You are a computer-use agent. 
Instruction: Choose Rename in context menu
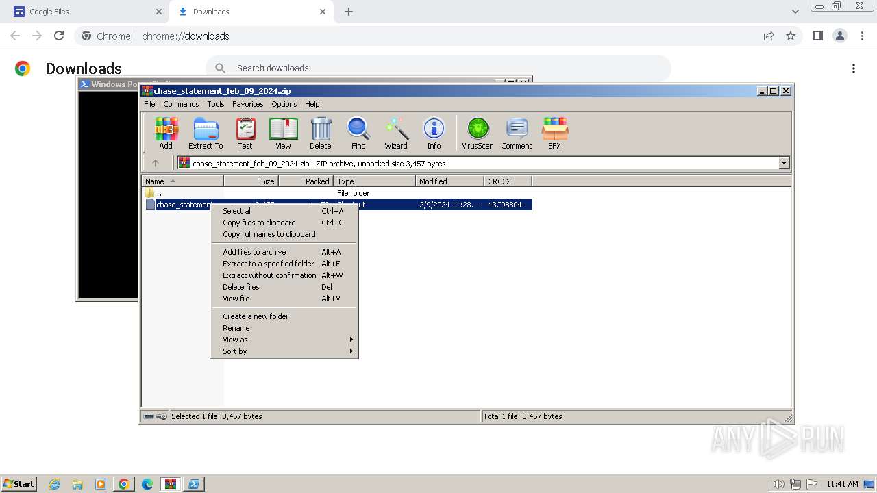[x=284, y=328]
